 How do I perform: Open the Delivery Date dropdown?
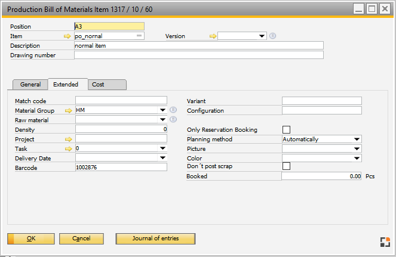162,158
